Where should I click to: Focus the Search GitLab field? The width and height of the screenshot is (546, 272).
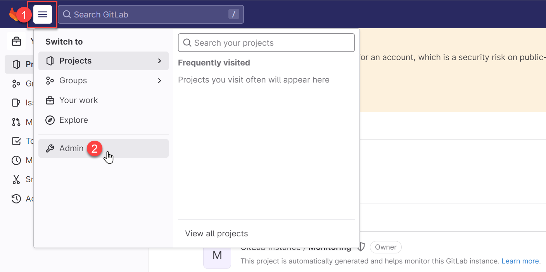tap(150, 14)
